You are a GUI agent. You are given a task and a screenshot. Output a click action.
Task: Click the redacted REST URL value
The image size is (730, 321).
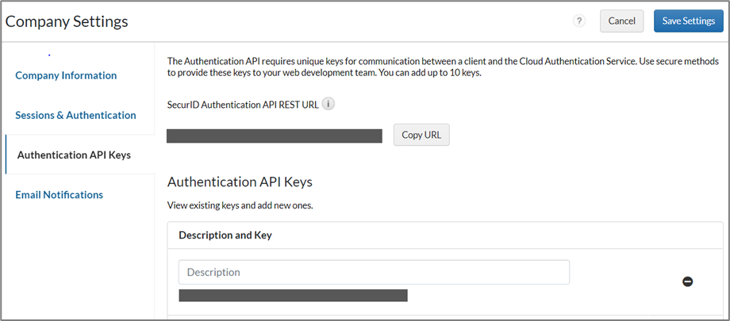point(275,136)
